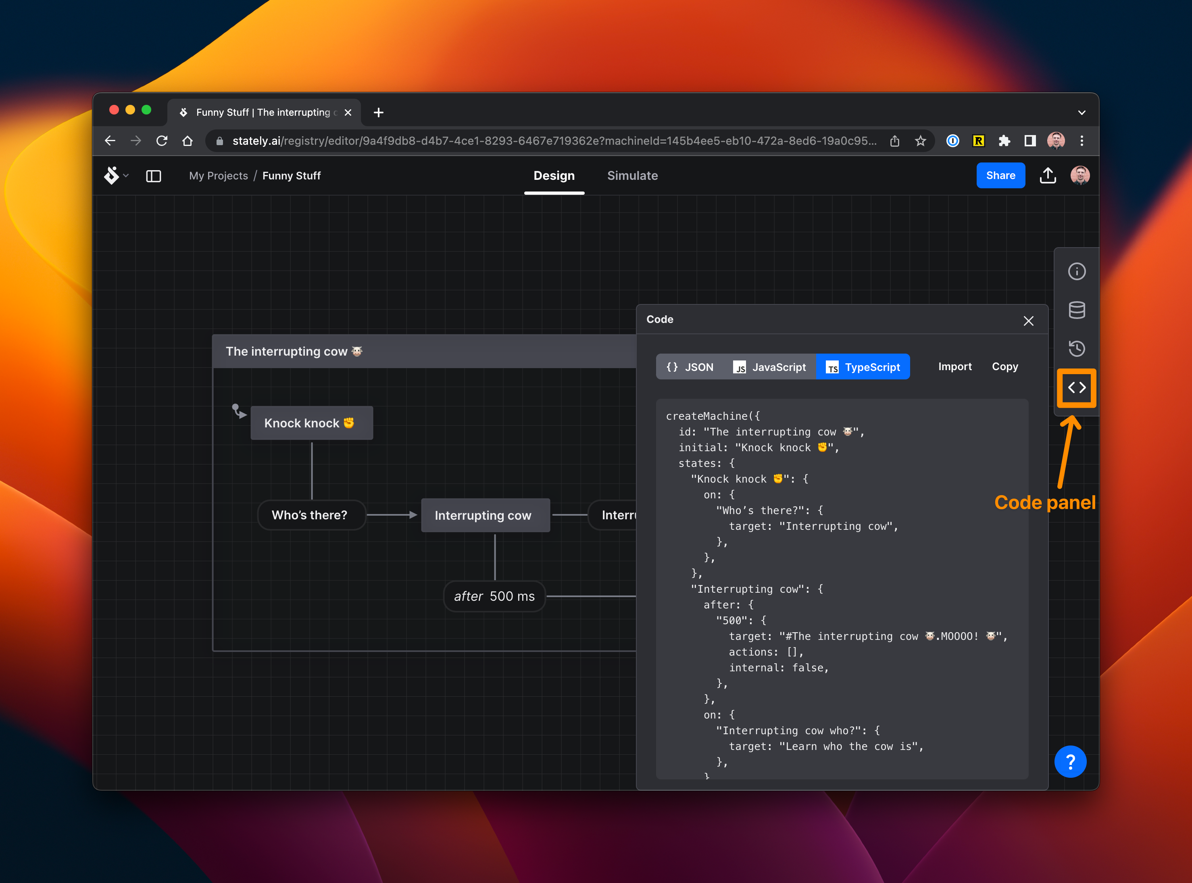Click the Code panel icon

1075,388
